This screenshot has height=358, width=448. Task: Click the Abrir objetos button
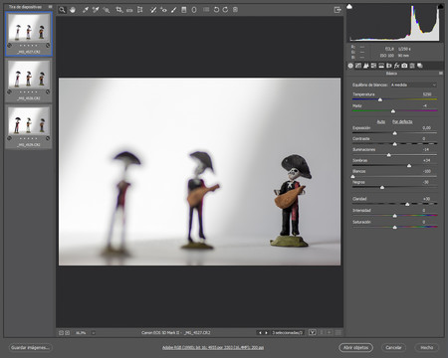[355, 347]
